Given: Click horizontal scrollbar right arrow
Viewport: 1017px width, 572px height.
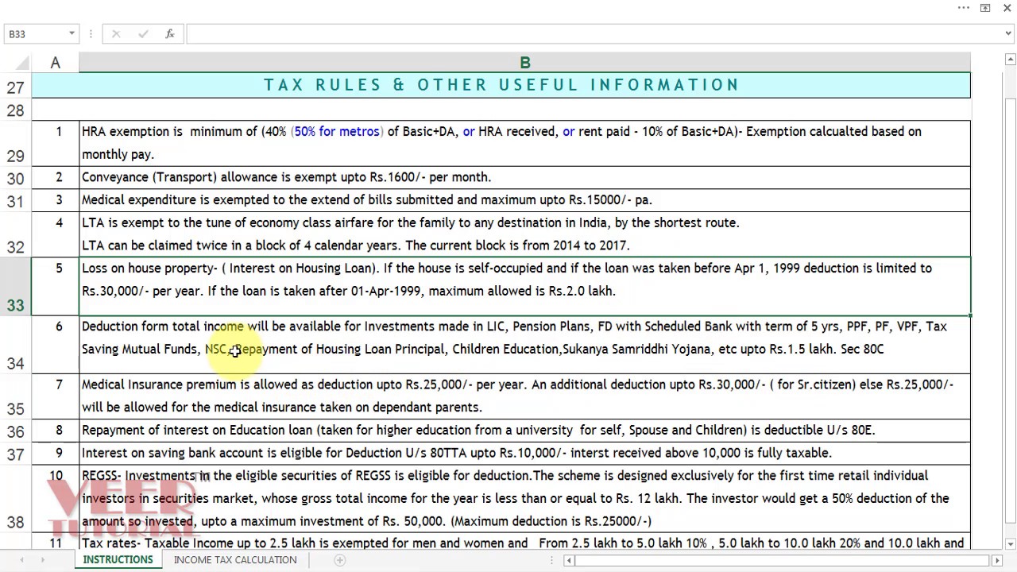Looking at the screenshot, I should coord(999,560).
